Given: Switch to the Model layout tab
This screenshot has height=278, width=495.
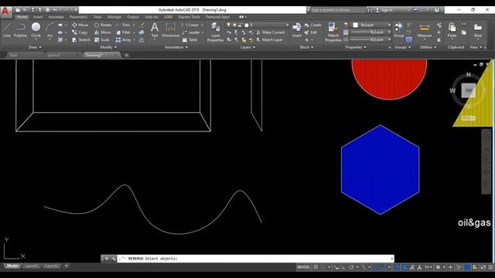Looking at the screenshot, I should pos(12,266).
